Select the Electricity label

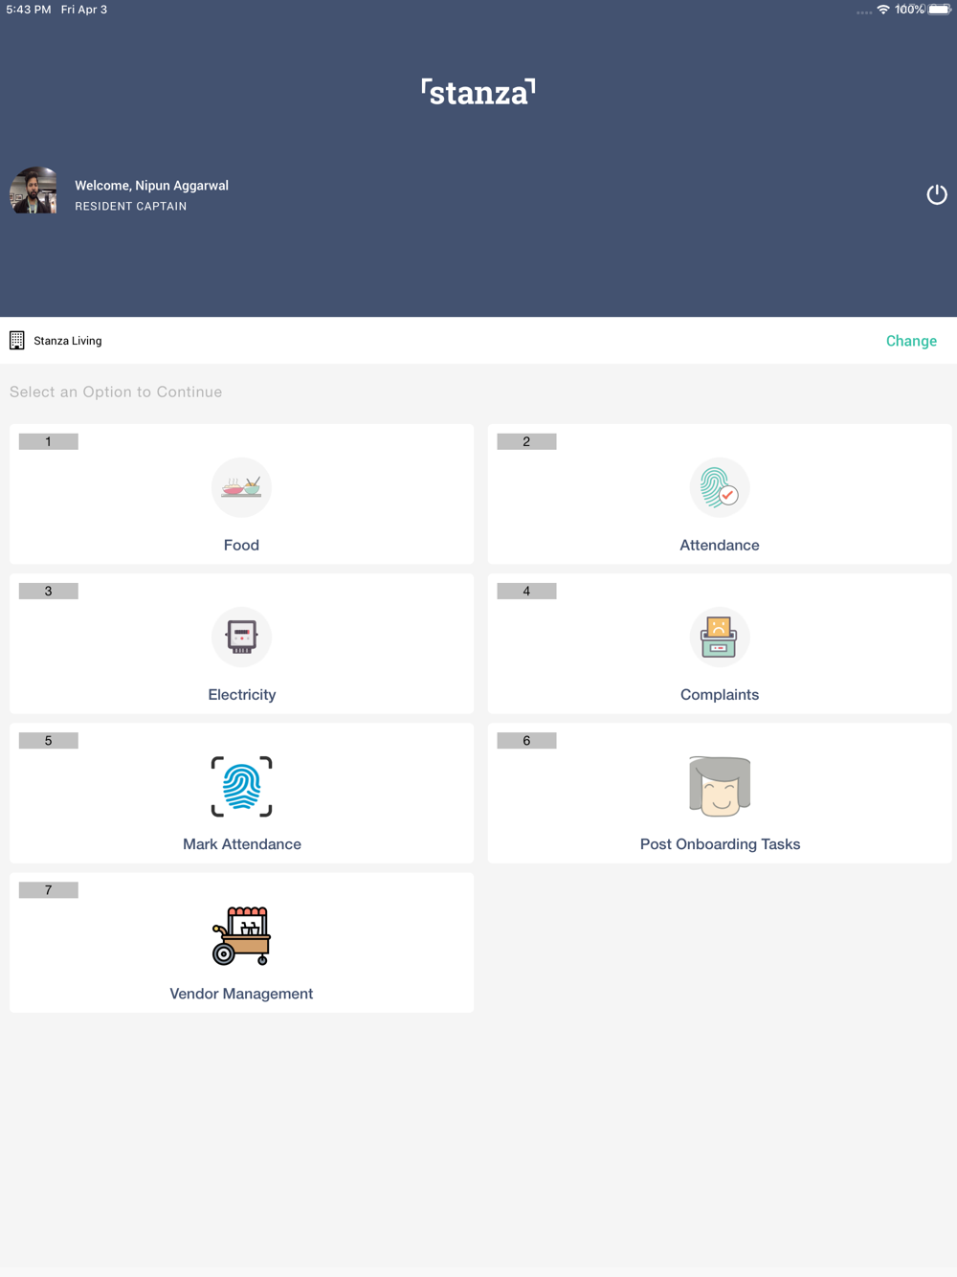pyautogui.click(x=242, y=694)
